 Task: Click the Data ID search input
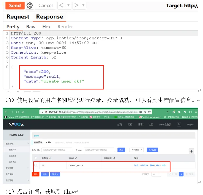57,150
